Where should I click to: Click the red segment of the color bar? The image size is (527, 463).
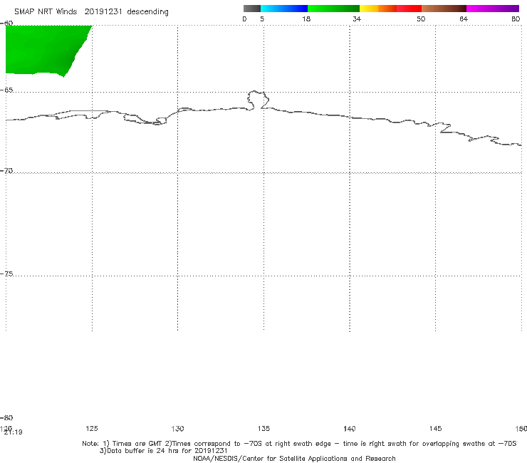(409, 9)
